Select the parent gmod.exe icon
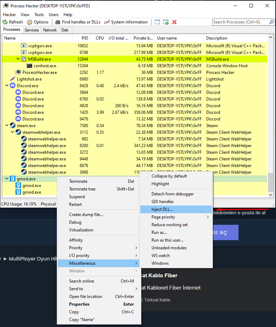276x327 pixels. click(x=13, y=179)
